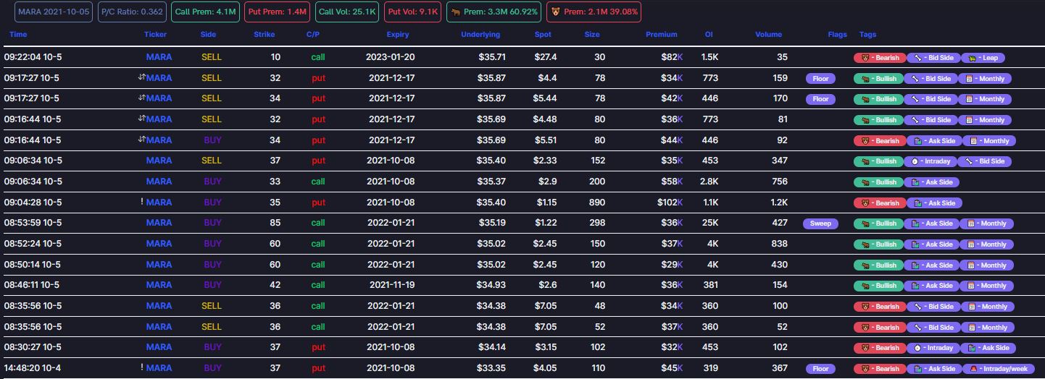
Task: Click the P/C Ratio 0.362 chip
Action: pos(132,12)
